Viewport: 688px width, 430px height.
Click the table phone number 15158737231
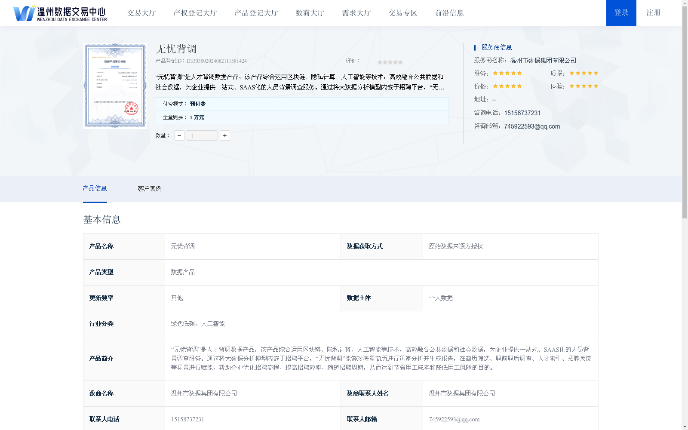[187, 419]
